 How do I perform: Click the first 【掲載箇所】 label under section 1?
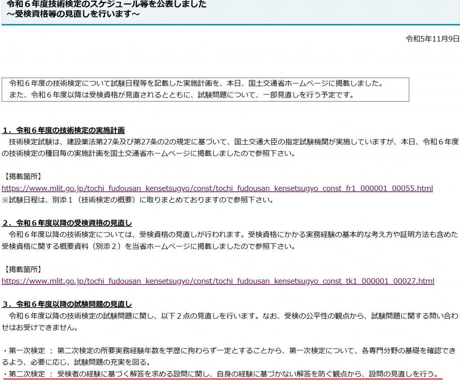pos(23,176)
